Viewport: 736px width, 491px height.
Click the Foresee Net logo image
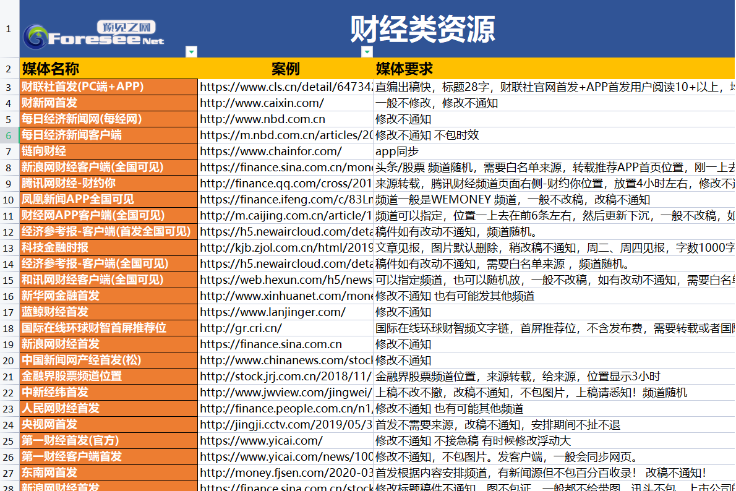(94, 35)
